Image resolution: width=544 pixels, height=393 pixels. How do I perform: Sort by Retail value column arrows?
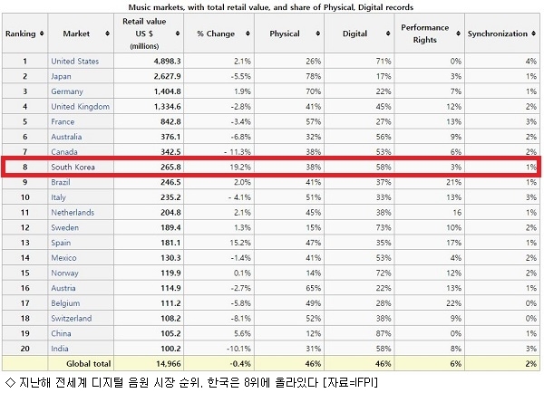click(178, 34)
